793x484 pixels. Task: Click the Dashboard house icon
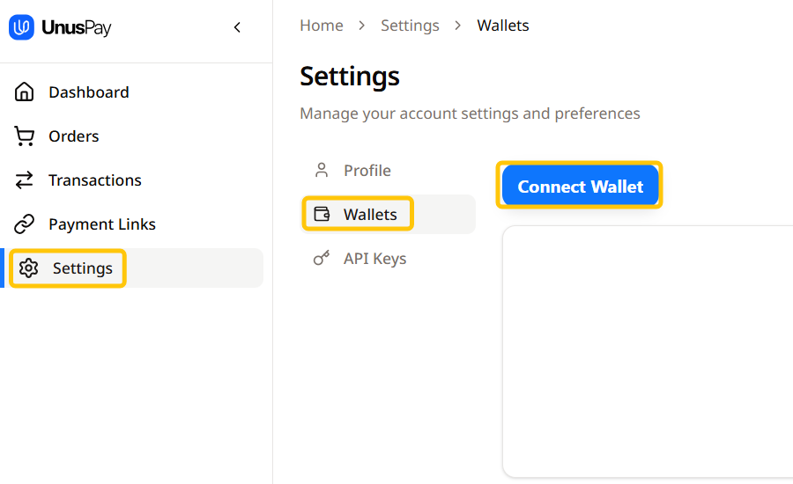pyautogui.click(x=25, y=92)
